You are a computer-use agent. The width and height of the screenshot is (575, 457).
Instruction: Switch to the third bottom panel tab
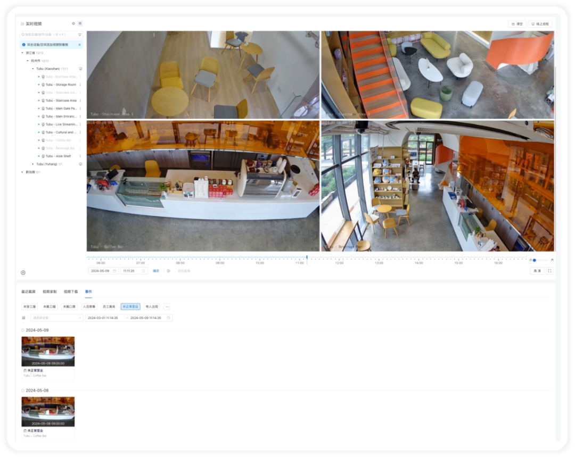tap(71, 292)
